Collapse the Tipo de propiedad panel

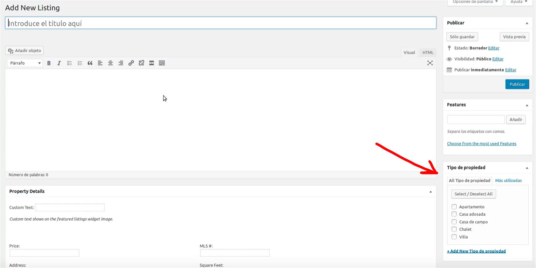527,168
